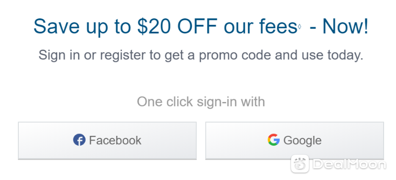Click the Google G logo icon
396x180 pixels.
[x=274, y=140]
